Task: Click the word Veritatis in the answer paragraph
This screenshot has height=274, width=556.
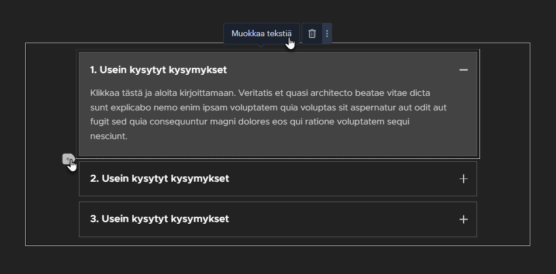Action: [x=255, y=93]
